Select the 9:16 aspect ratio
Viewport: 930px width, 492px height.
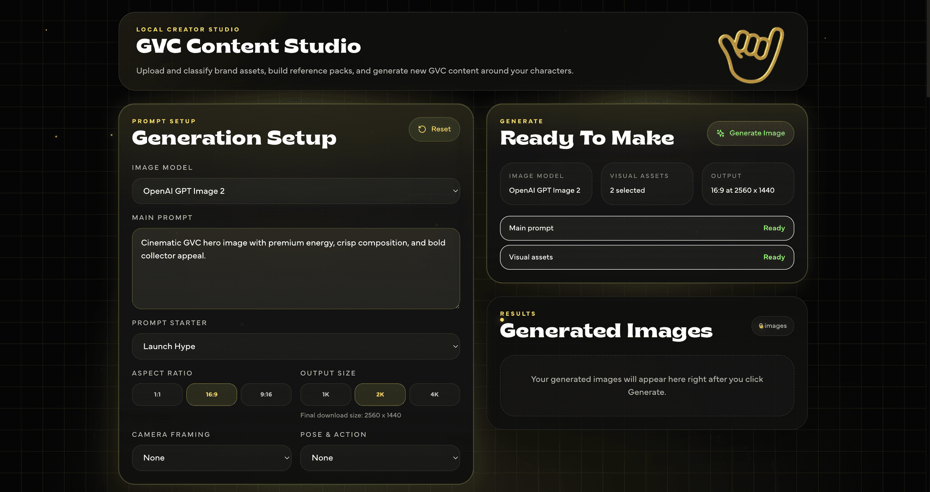point(266,394)
